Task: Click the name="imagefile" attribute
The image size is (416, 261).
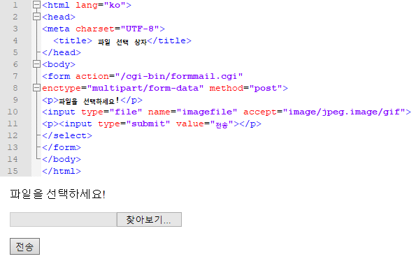Action: [192, 112]
